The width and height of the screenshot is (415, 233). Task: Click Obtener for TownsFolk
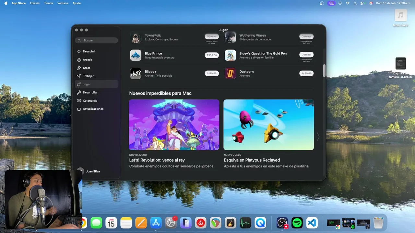coord(212,37)
